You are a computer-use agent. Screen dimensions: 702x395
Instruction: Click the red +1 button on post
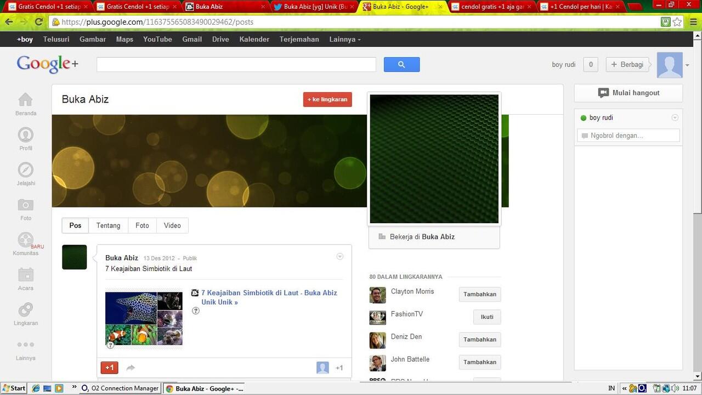pyautogui.click(x=110, y=368)
